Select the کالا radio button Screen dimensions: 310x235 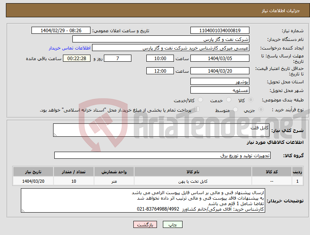[251, 100]
